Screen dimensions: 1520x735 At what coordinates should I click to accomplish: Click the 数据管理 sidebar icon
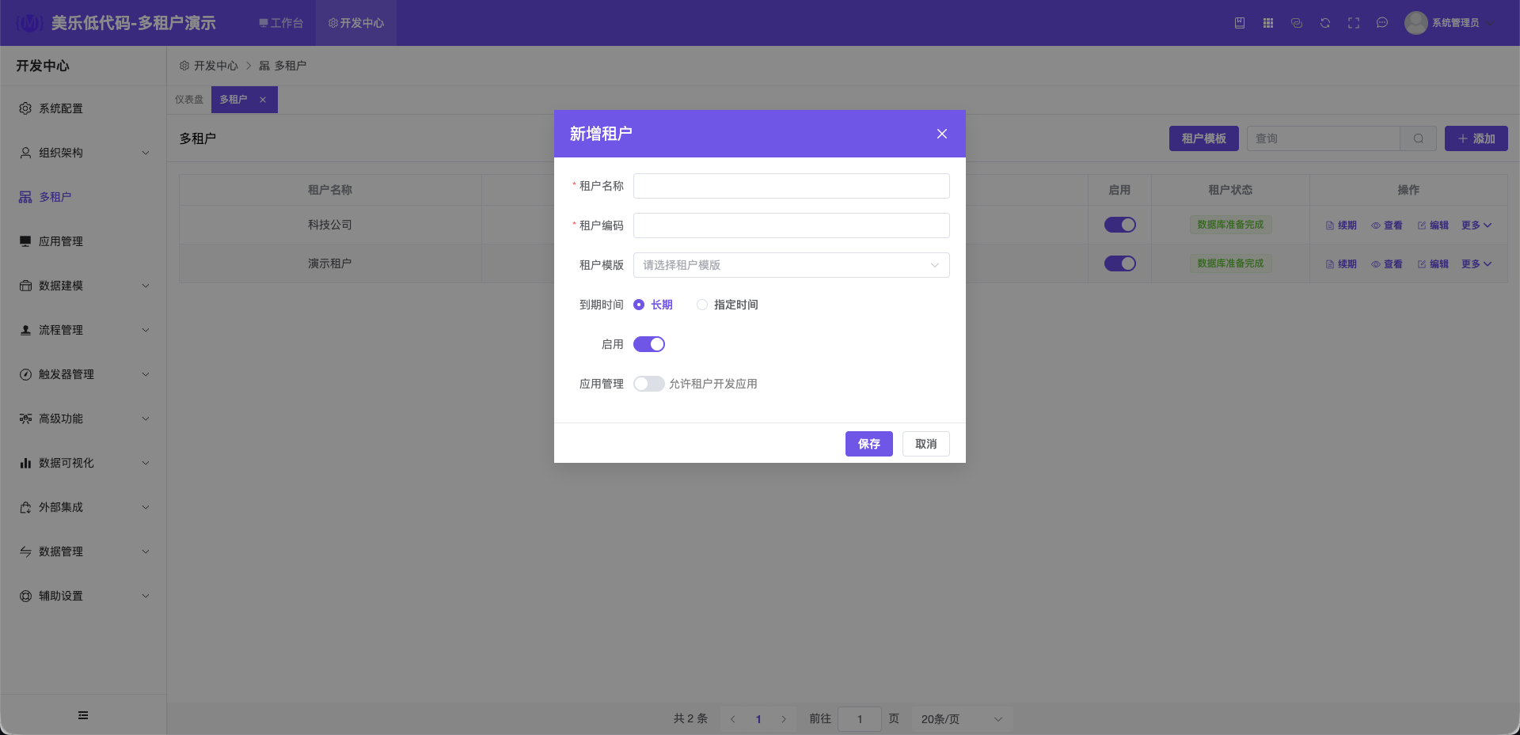point(25,551)
